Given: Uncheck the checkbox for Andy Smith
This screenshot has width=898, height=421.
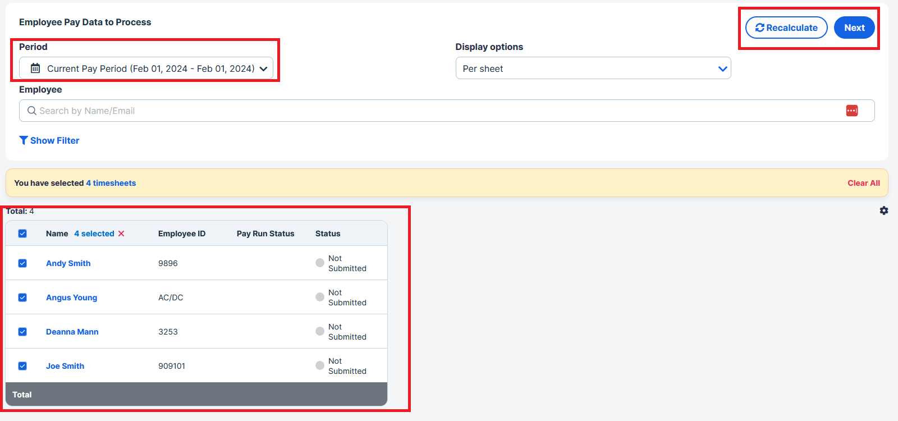Looking at the screenshot, I should [x=22, y=263].
